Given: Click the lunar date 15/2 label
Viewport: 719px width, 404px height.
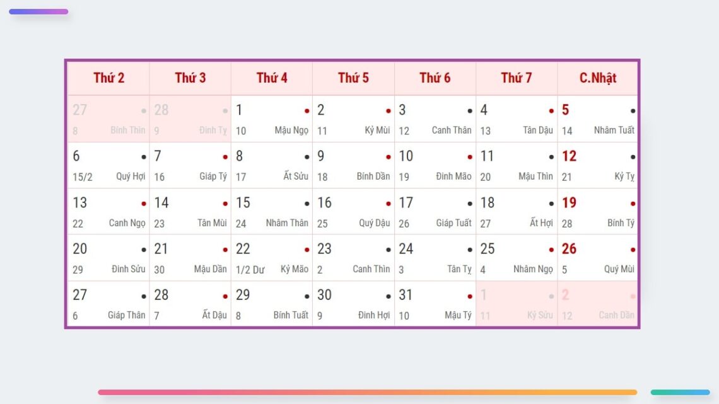Looking at the screenshot, I should click(83, 177).
